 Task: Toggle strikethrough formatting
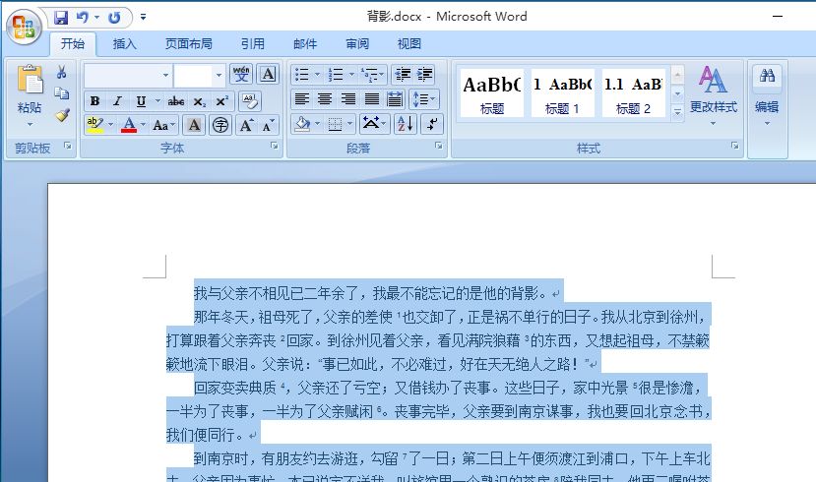(x=176, y=101)
